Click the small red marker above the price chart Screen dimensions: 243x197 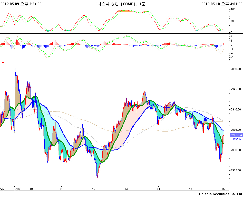(x=3, y=62)
